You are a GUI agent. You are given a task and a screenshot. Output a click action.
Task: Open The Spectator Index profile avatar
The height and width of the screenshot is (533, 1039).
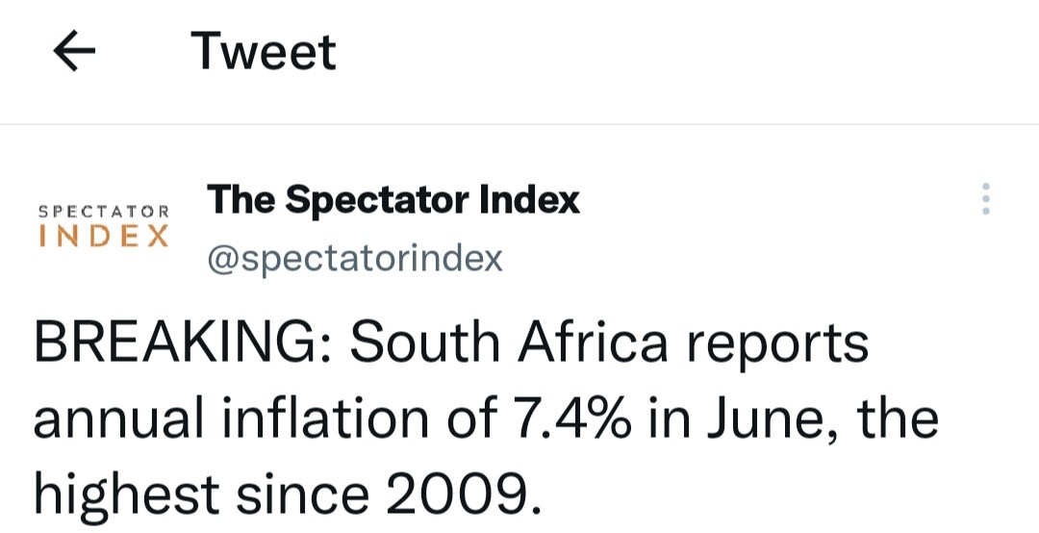103,227
